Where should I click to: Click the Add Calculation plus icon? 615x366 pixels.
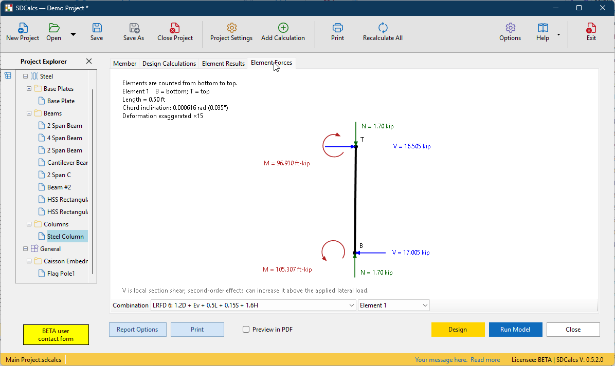283,28
